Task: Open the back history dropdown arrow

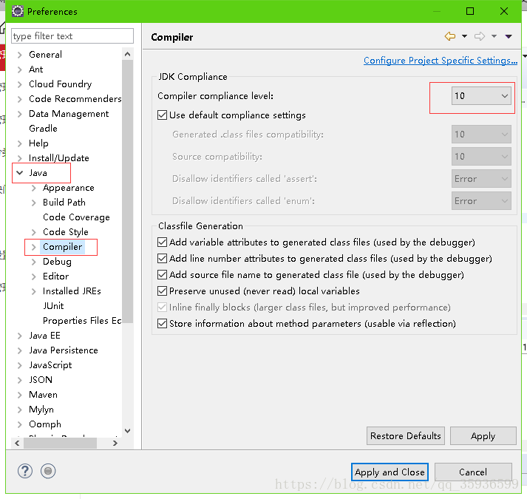Action: click(464, 36)
